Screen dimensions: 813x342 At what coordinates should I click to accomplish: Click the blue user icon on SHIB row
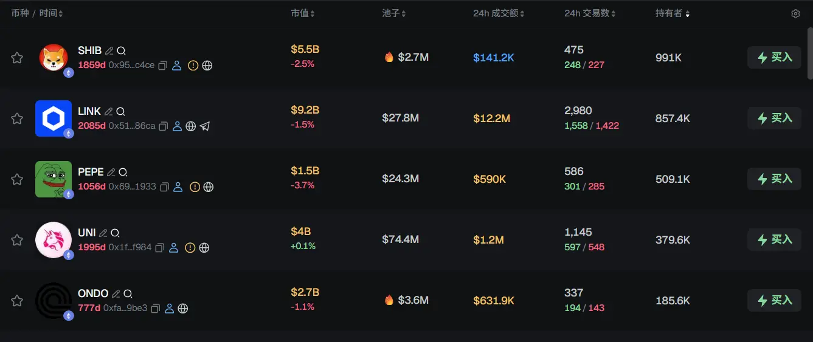(x=177, y=66)
